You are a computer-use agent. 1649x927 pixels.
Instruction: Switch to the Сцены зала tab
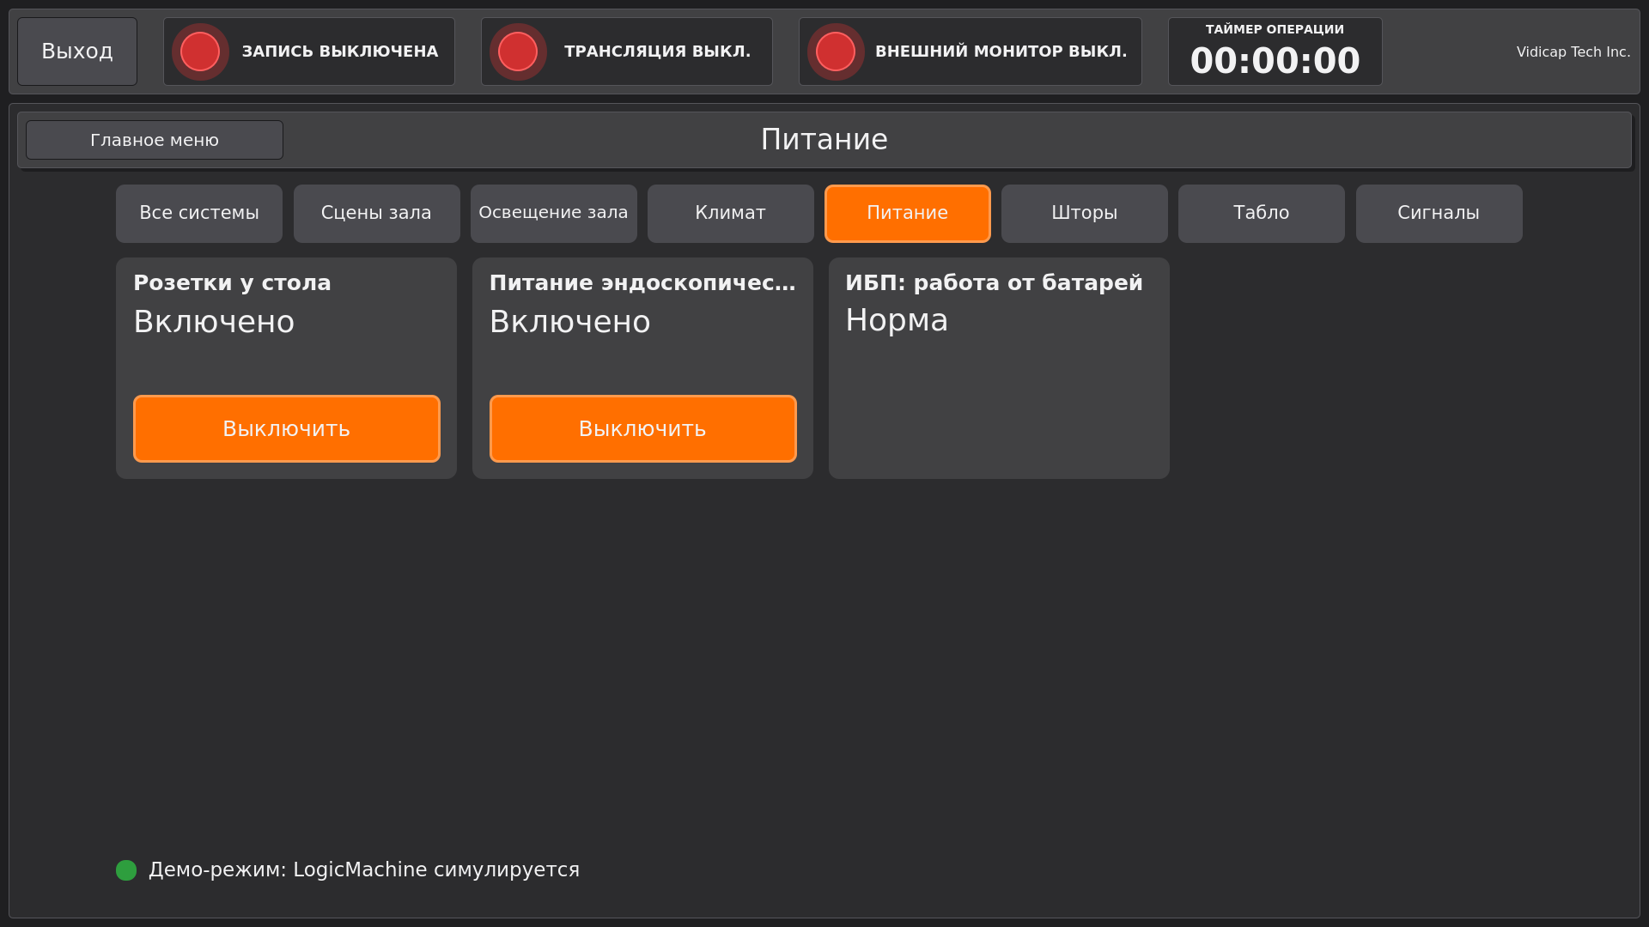tap(377, 213)
